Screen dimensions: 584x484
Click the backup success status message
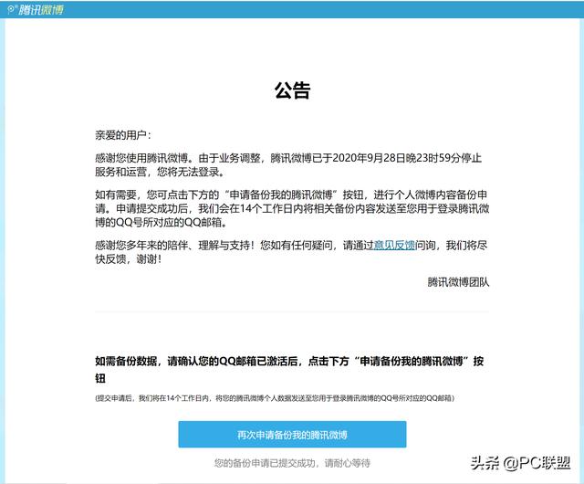[x=292, y=463]
